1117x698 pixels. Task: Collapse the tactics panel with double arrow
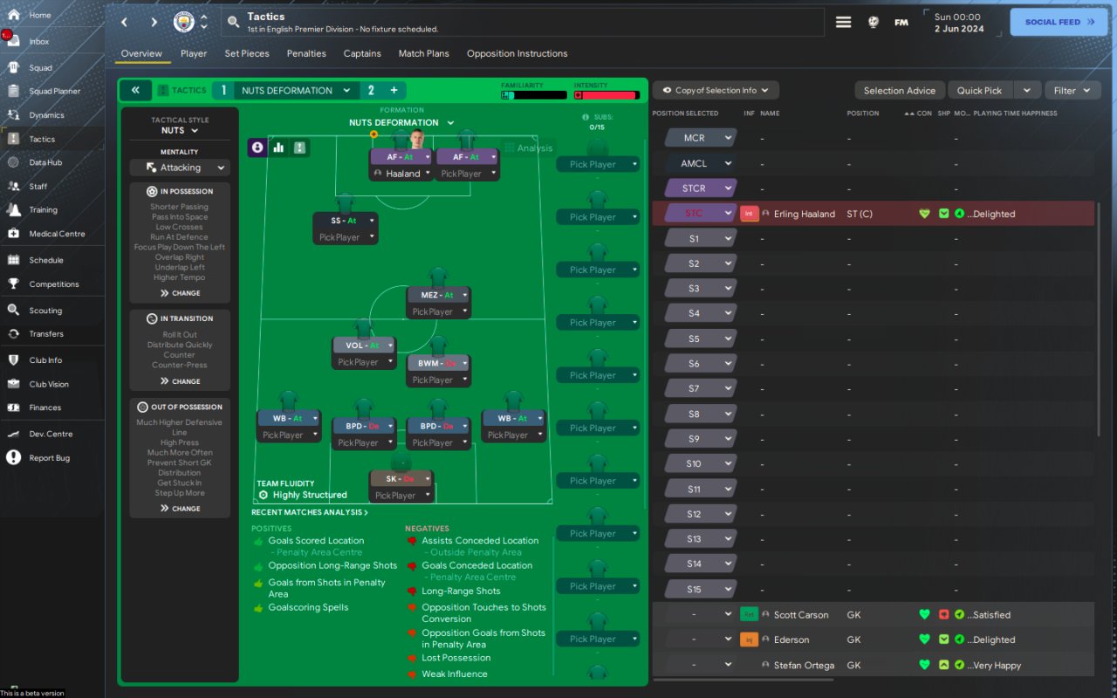pyautogui.click(x=135, y=90)
